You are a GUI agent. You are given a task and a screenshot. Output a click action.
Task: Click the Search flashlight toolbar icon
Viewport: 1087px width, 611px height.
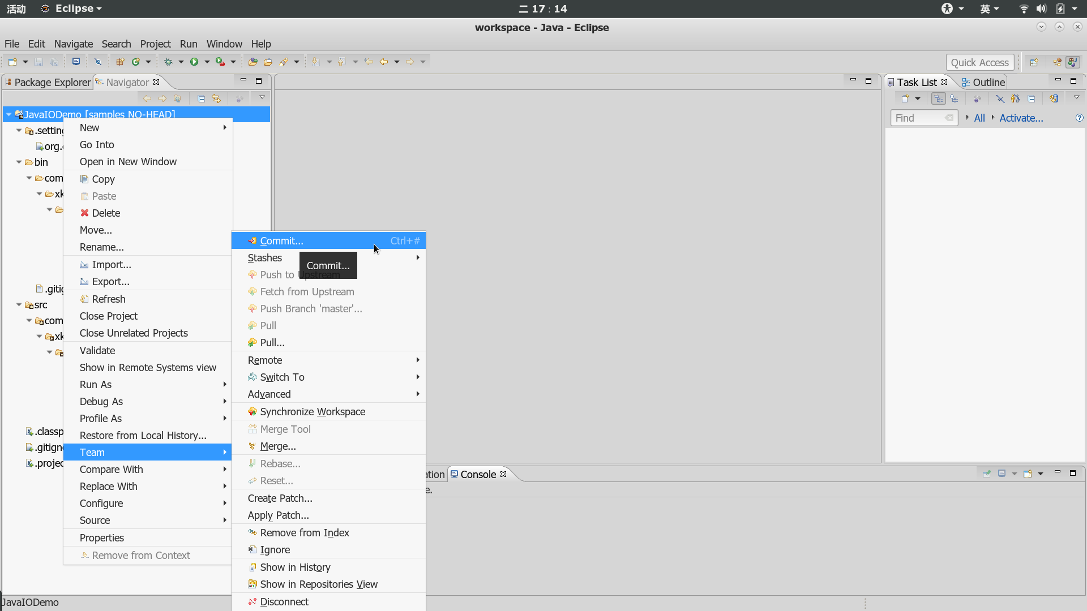click(x=284, y=62)
